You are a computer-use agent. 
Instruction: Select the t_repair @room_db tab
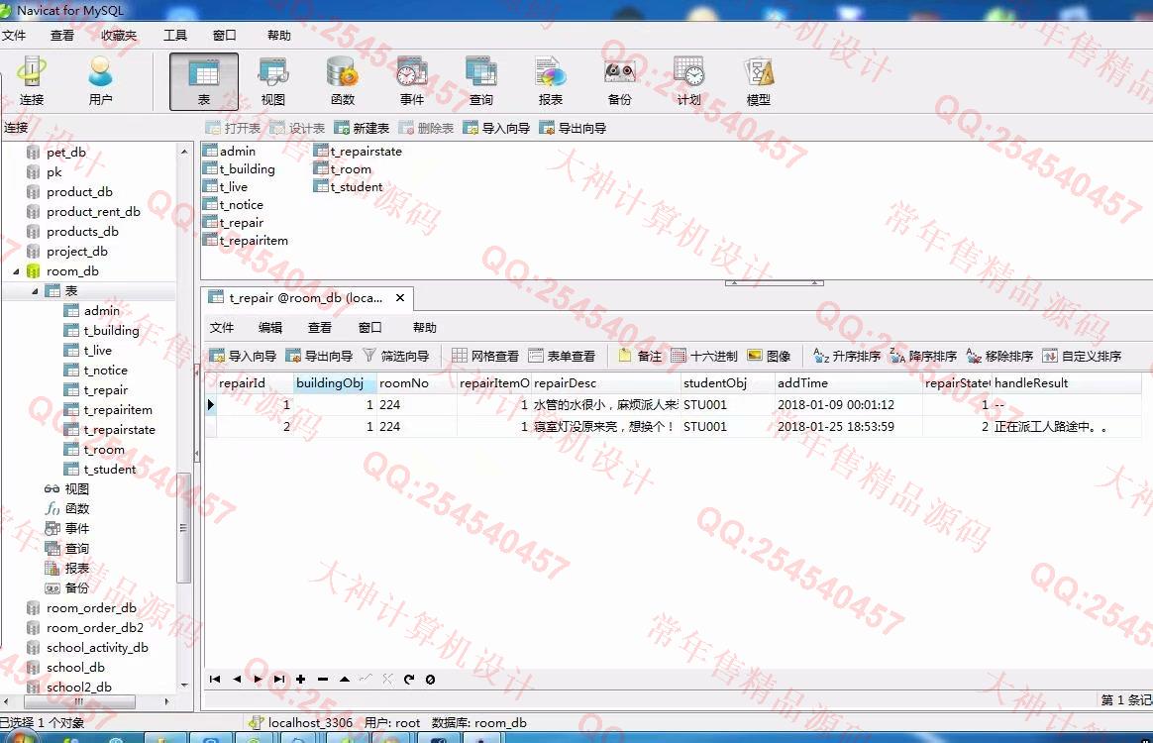(305, 298)
